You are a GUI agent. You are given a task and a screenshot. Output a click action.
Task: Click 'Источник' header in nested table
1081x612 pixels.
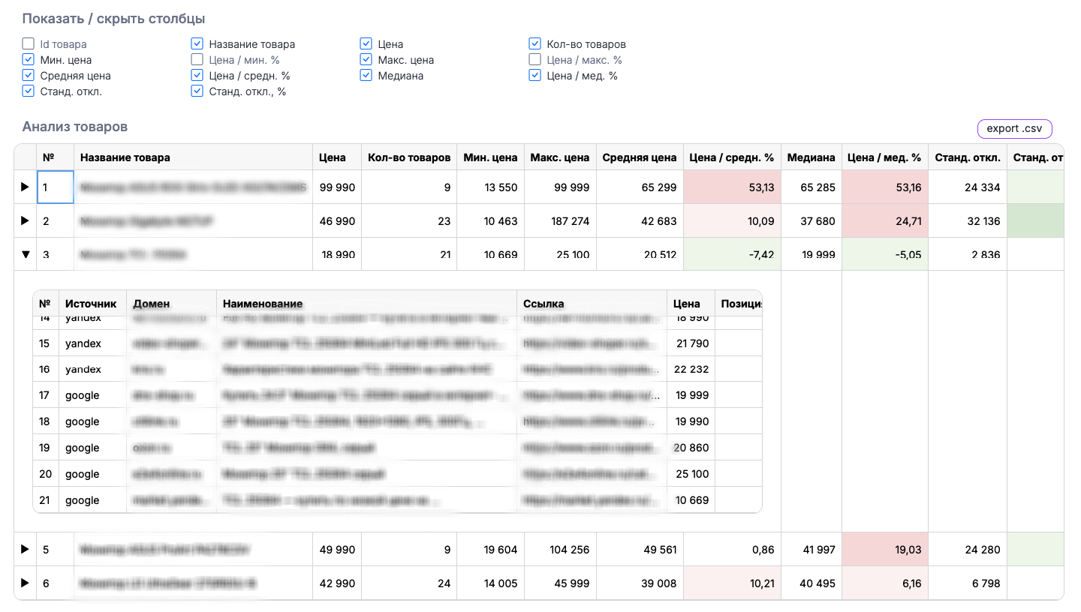click(x=91, y=304)
